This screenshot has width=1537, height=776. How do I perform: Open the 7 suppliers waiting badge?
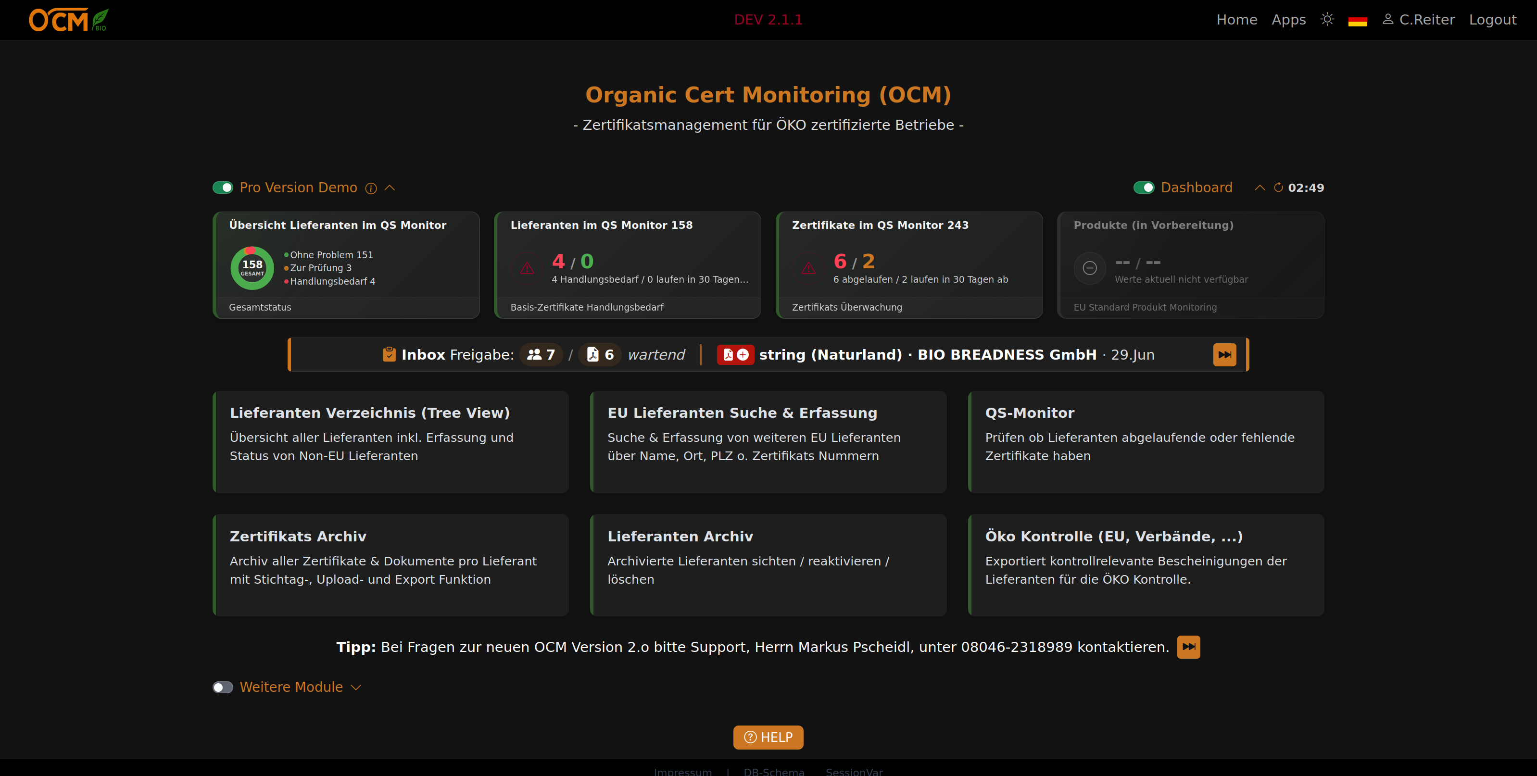point(541,355)
